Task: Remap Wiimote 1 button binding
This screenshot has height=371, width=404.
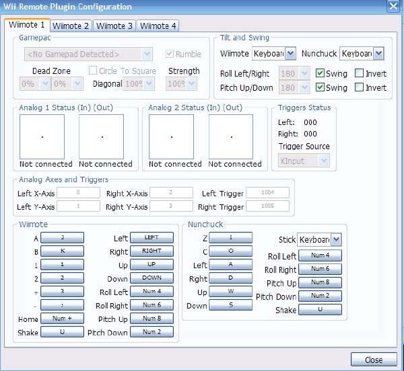Action: coord(62,265)
